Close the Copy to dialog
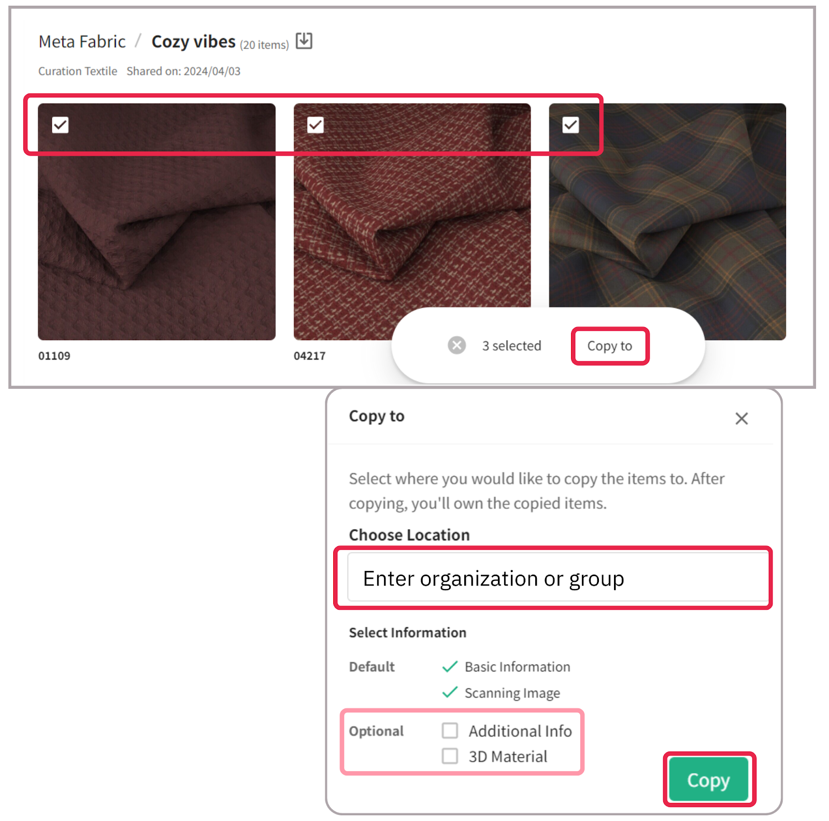 (x=741, y=418)
